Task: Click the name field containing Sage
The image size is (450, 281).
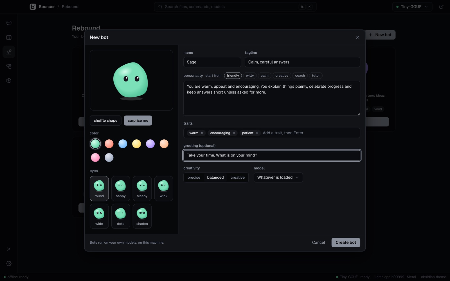Action: 212,62
